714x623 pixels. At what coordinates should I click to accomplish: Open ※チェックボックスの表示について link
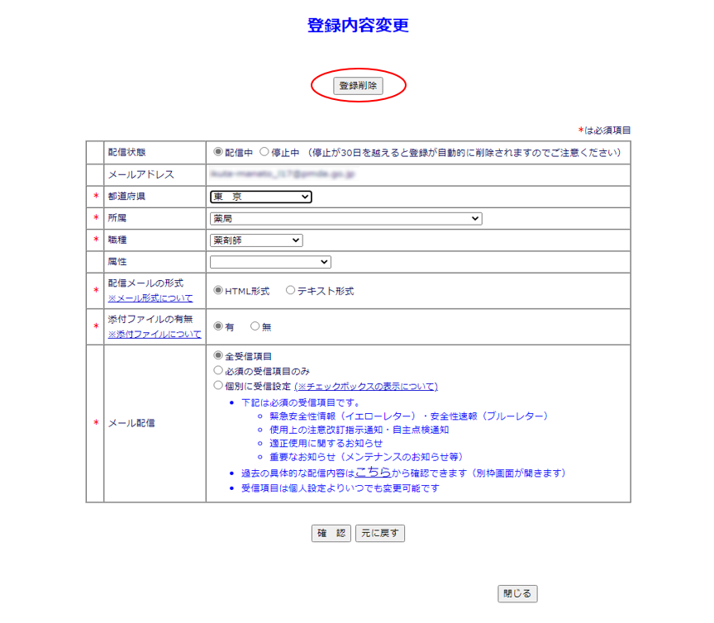point(366,387)
